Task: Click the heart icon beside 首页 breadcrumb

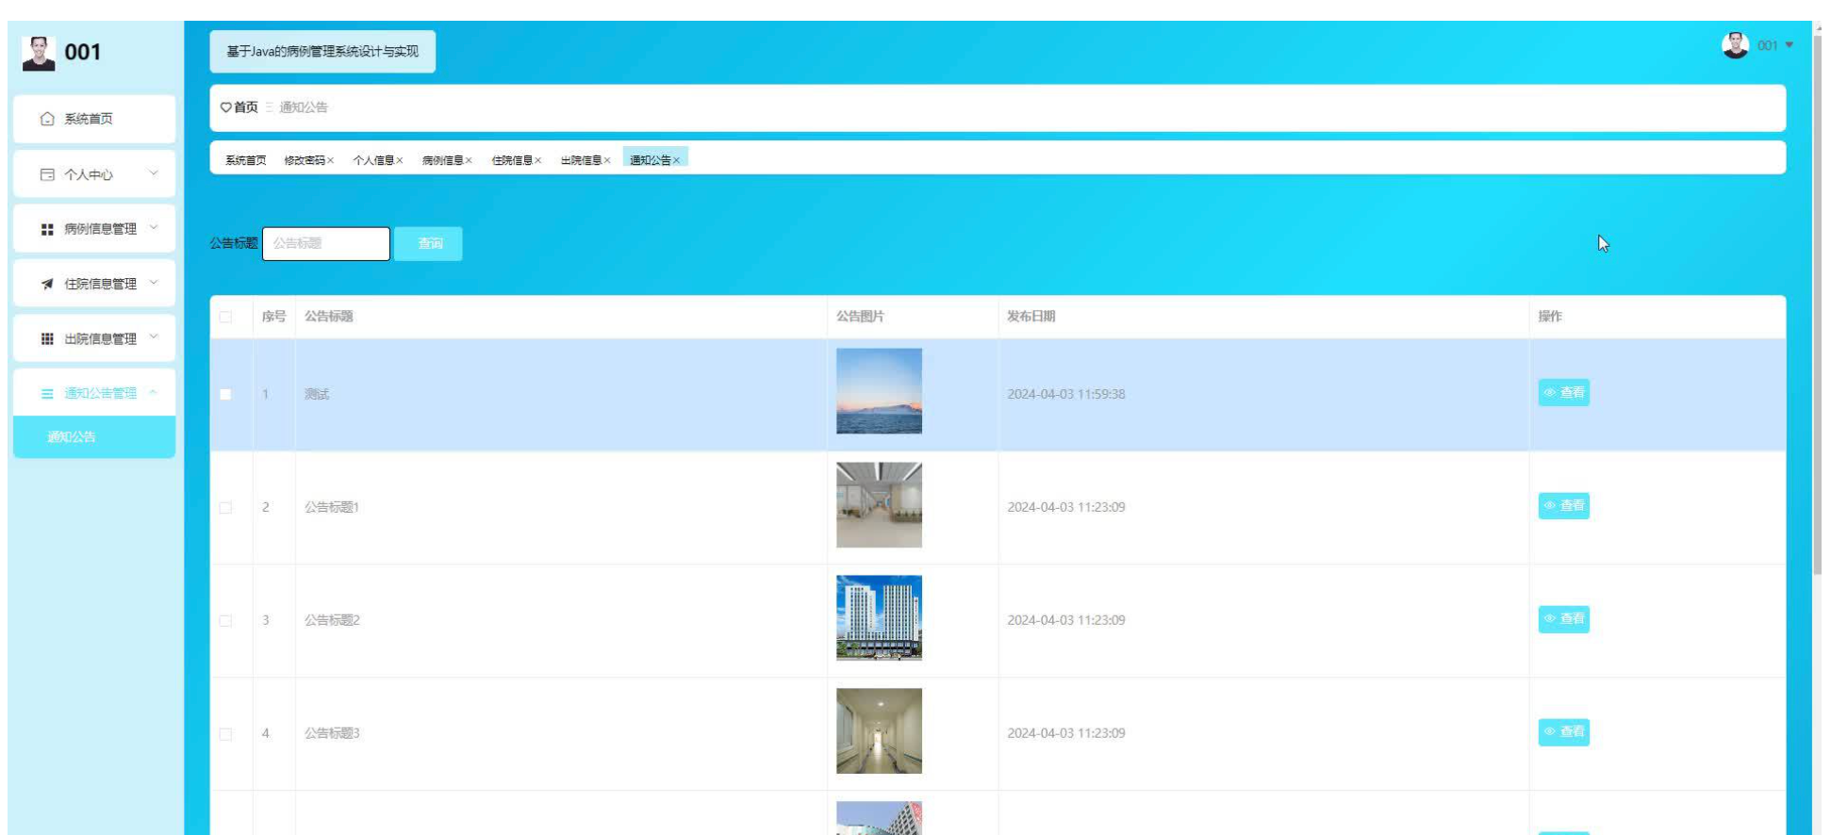Action: pos(226,107)
